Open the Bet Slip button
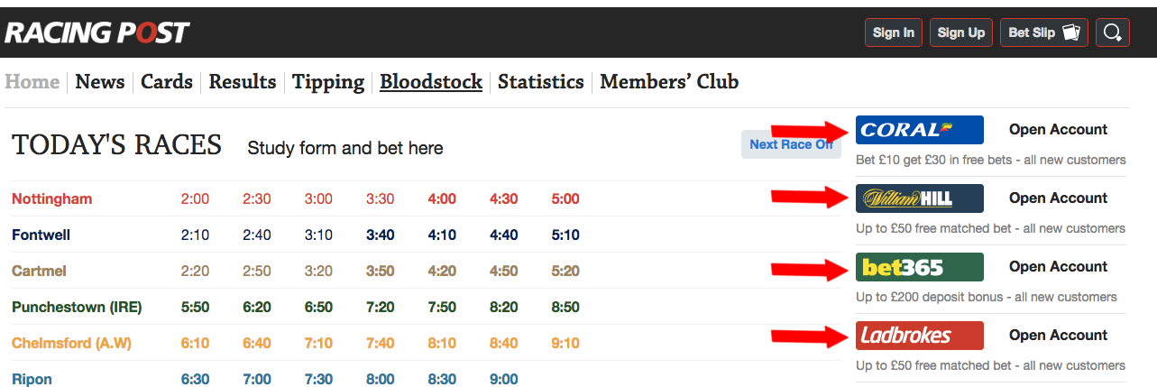The width and height of the screenshot is (1157, 387). point(1043,32)
